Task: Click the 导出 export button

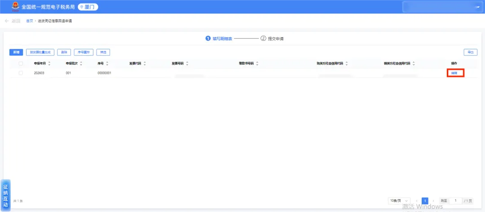Action: [x=471, y=52]
